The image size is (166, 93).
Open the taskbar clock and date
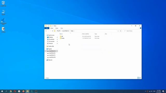[158, 91]
